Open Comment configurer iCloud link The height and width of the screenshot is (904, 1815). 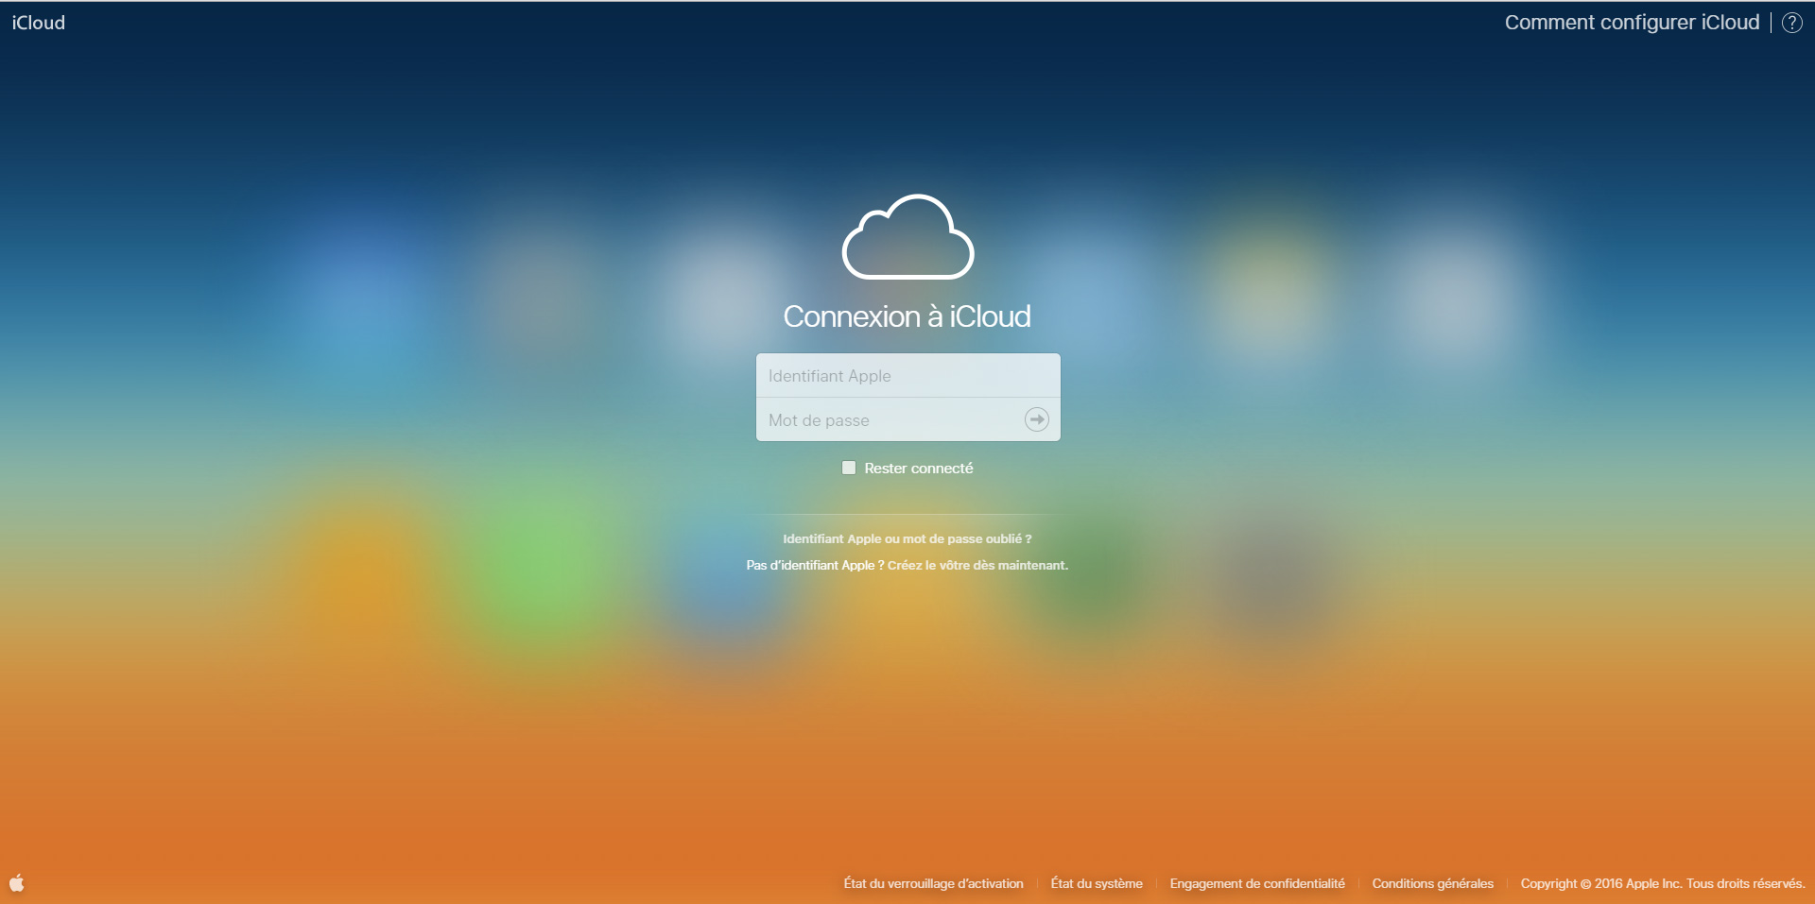[x=1632, y=23]
